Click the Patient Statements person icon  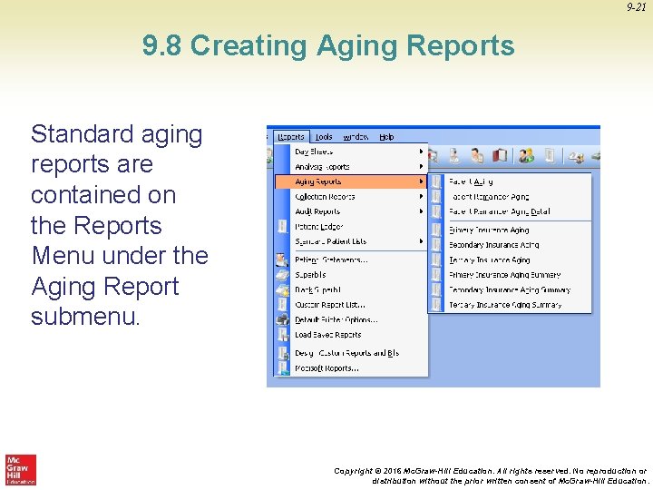coord(282,260)
